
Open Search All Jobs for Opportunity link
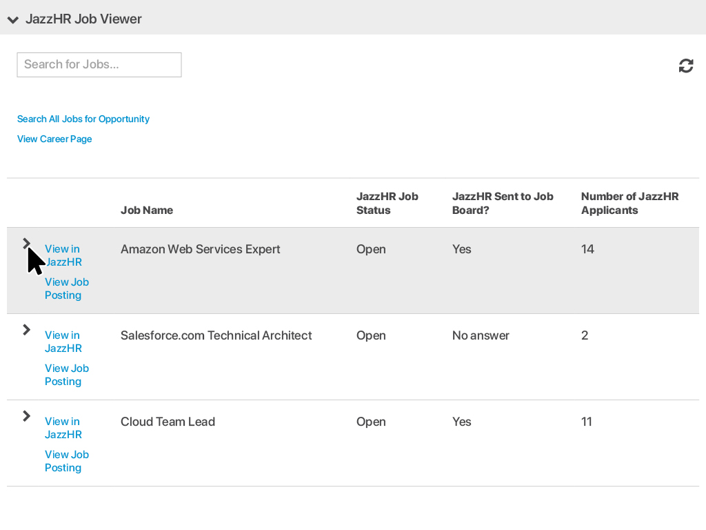(83, 119)
